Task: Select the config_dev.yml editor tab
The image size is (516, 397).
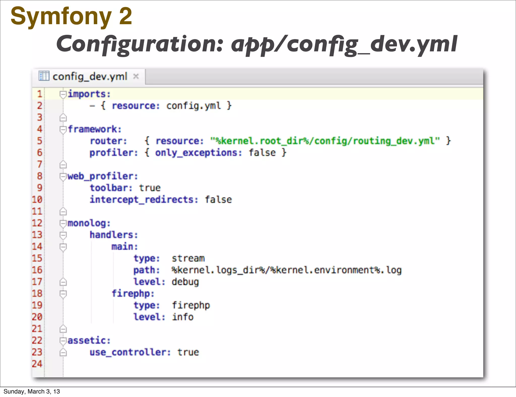Action: tap(89, 76)
